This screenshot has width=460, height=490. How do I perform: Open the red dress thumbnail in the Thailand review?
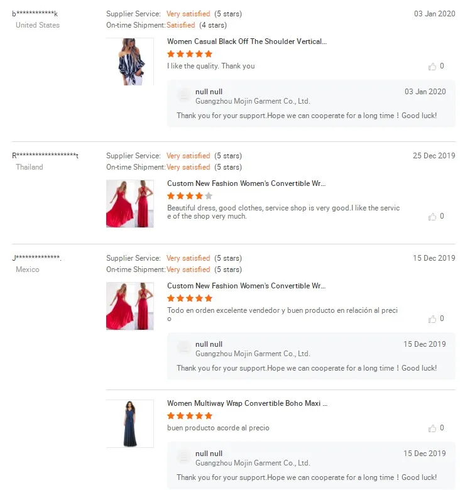click(x=130, y=204)
